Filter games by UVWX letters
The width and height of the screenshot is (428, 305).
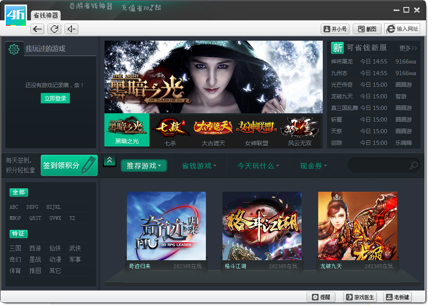pyautogui.click(x=55, y=218)
